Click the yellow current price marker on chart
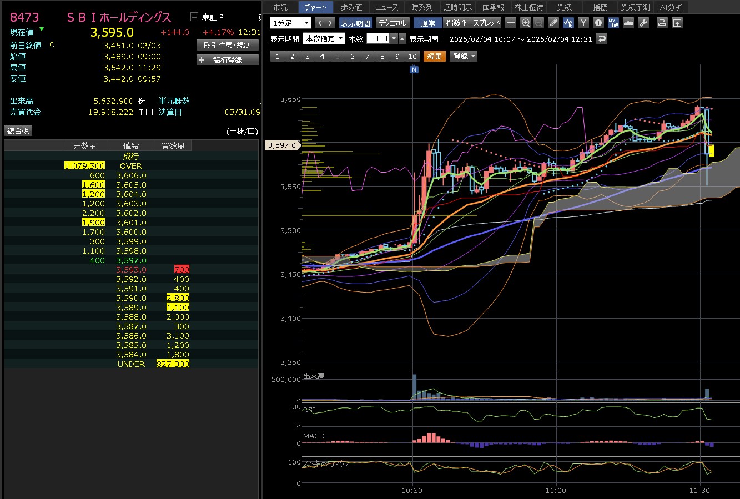Image resolution: width=740 pixels, height=499 pixels. [x=711, y=151]
